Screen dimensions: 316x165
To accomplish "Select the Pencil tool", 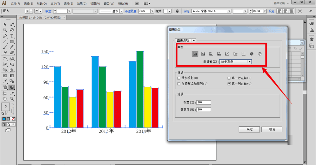I will click(12, 47).
